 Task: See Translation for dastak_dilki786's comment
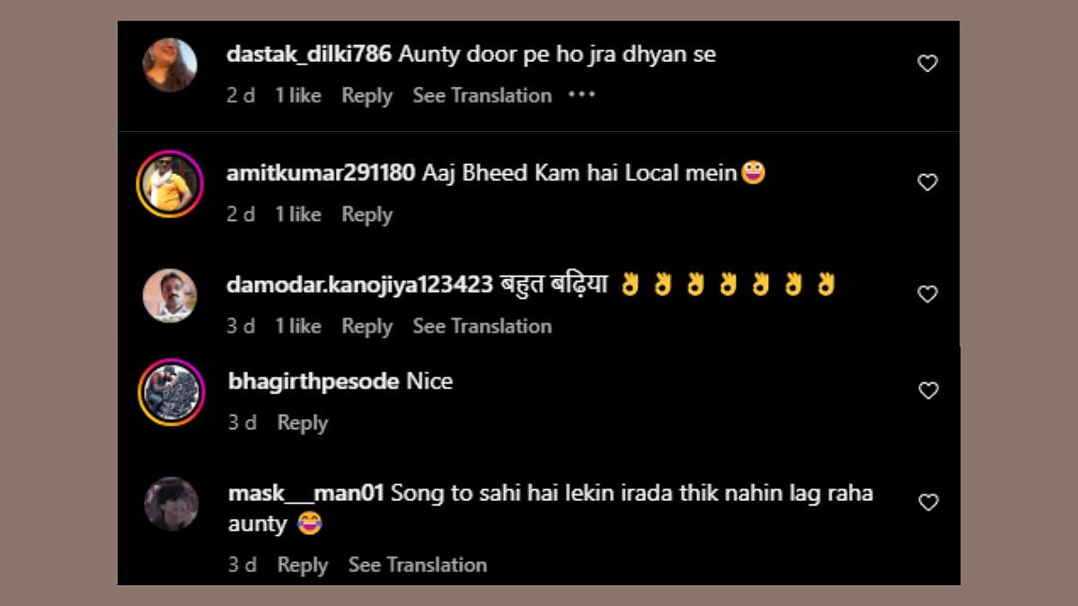pos(482,96)
